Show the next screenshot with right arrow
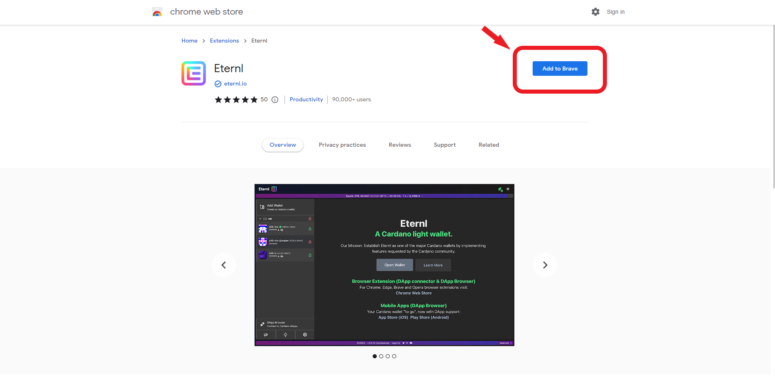 tap(545, 265)
